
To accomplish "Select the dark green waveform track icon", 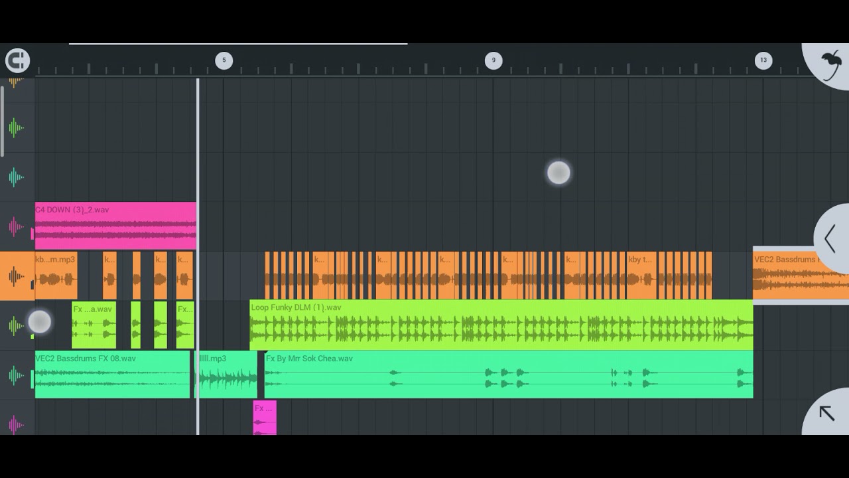I will [x=17, y=127].
